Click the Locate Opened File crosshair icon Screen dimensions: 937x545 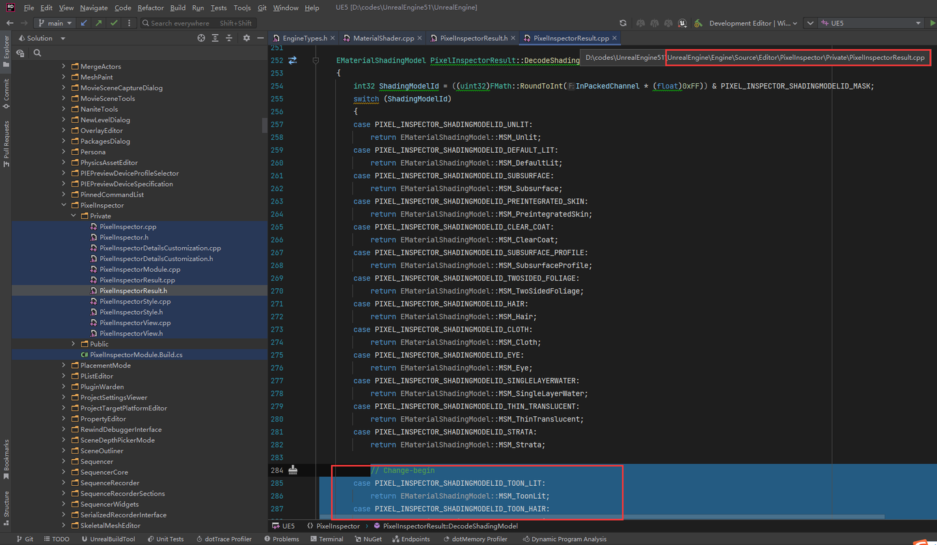click(x=201, y=38)
